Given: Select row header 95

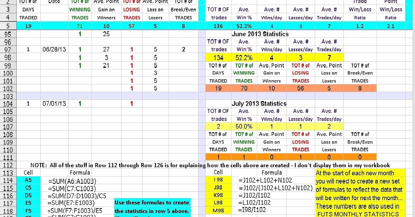Looking at the screenshot, I should pos(8,34).
